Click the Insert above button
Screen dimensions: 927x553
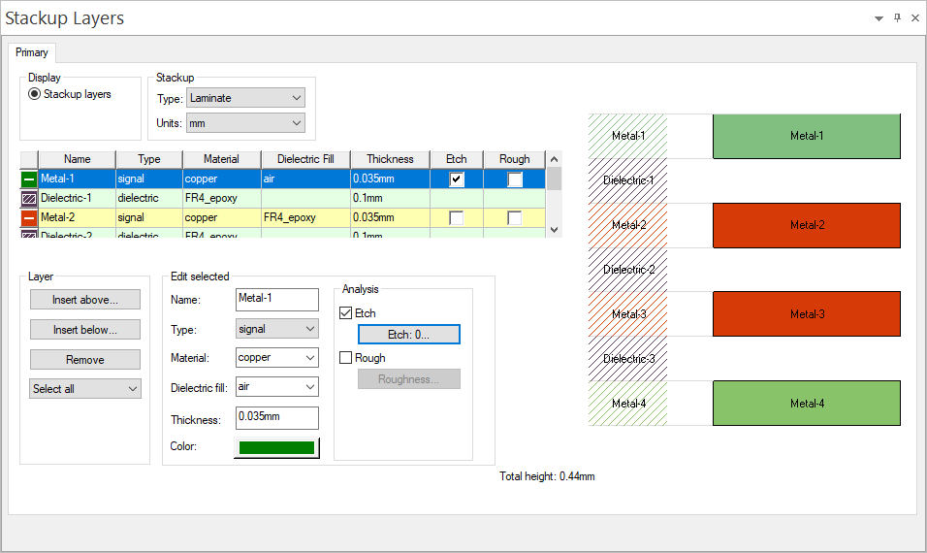click(85, 300)
